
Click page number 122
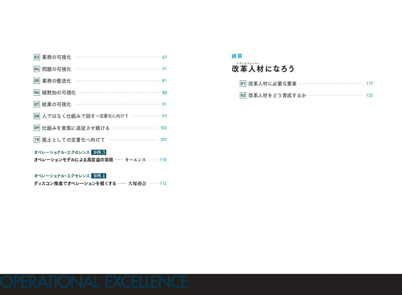tap(370, 95)
